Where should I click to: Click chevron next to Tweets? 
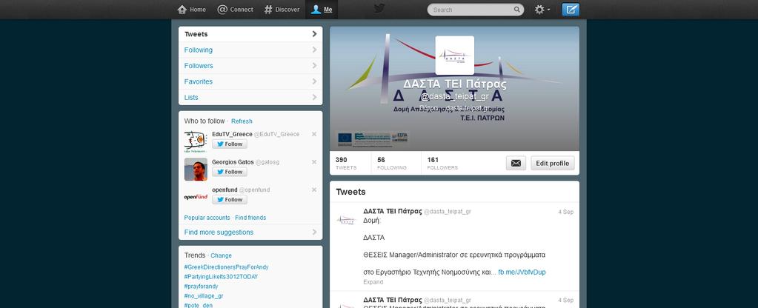coord(315,34)
